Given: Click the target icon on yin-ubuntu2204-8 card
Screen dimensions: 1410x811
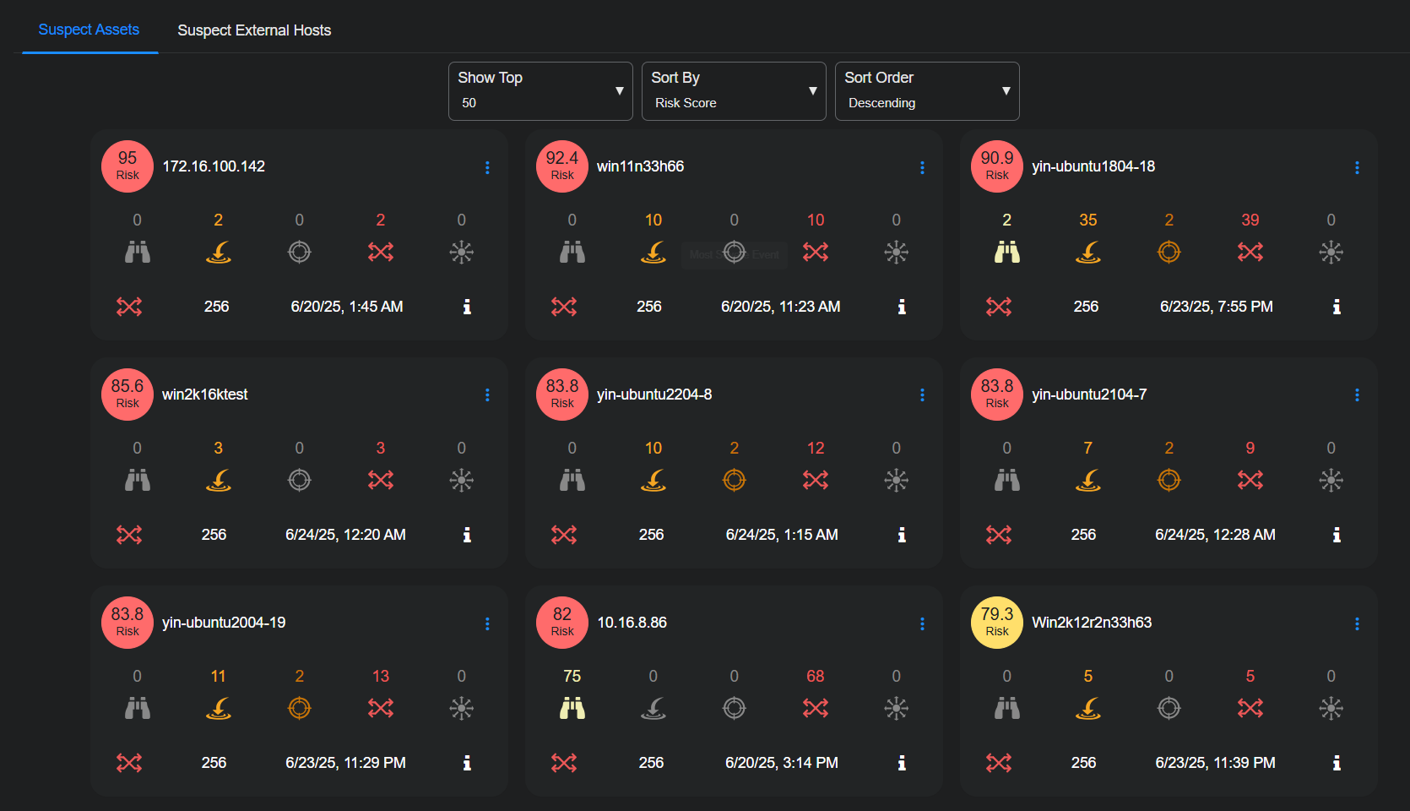Looking at the screenshot, I should (x=734, y=480).
